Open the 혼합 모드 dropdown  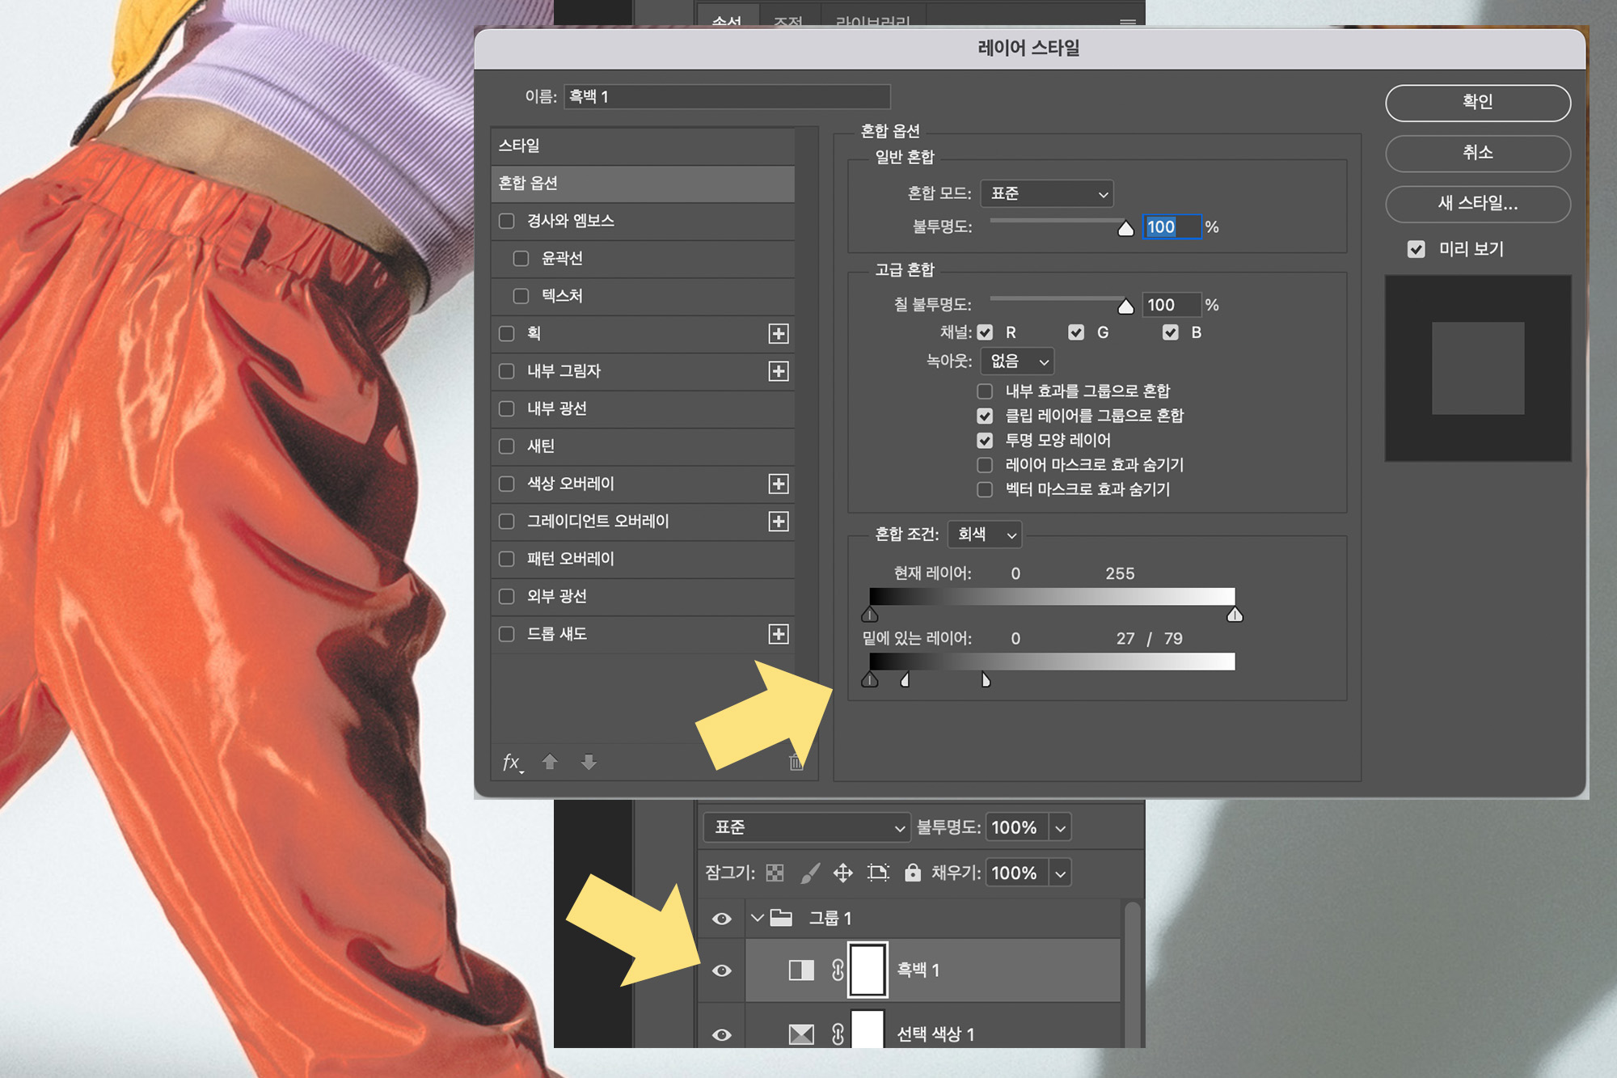point(1047,193)
